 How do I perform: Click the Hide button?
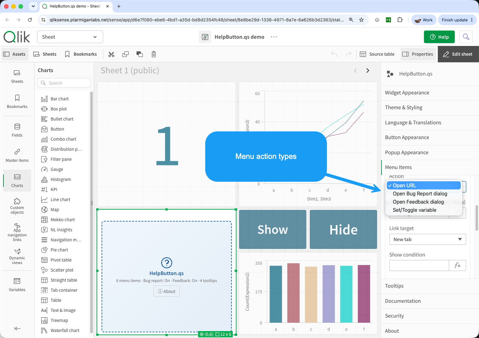pyautogui.click(x=343, y=229)
